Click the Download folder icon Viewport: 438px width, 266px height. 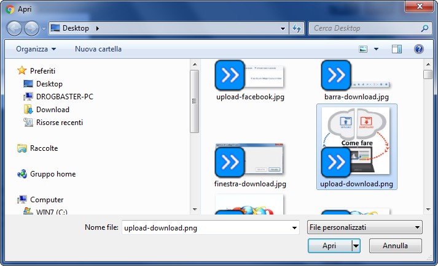coord(28,109)
